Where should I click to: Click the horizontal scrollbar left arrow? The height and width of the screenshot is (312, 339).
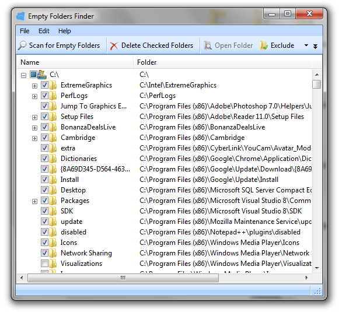pos(22,278)
